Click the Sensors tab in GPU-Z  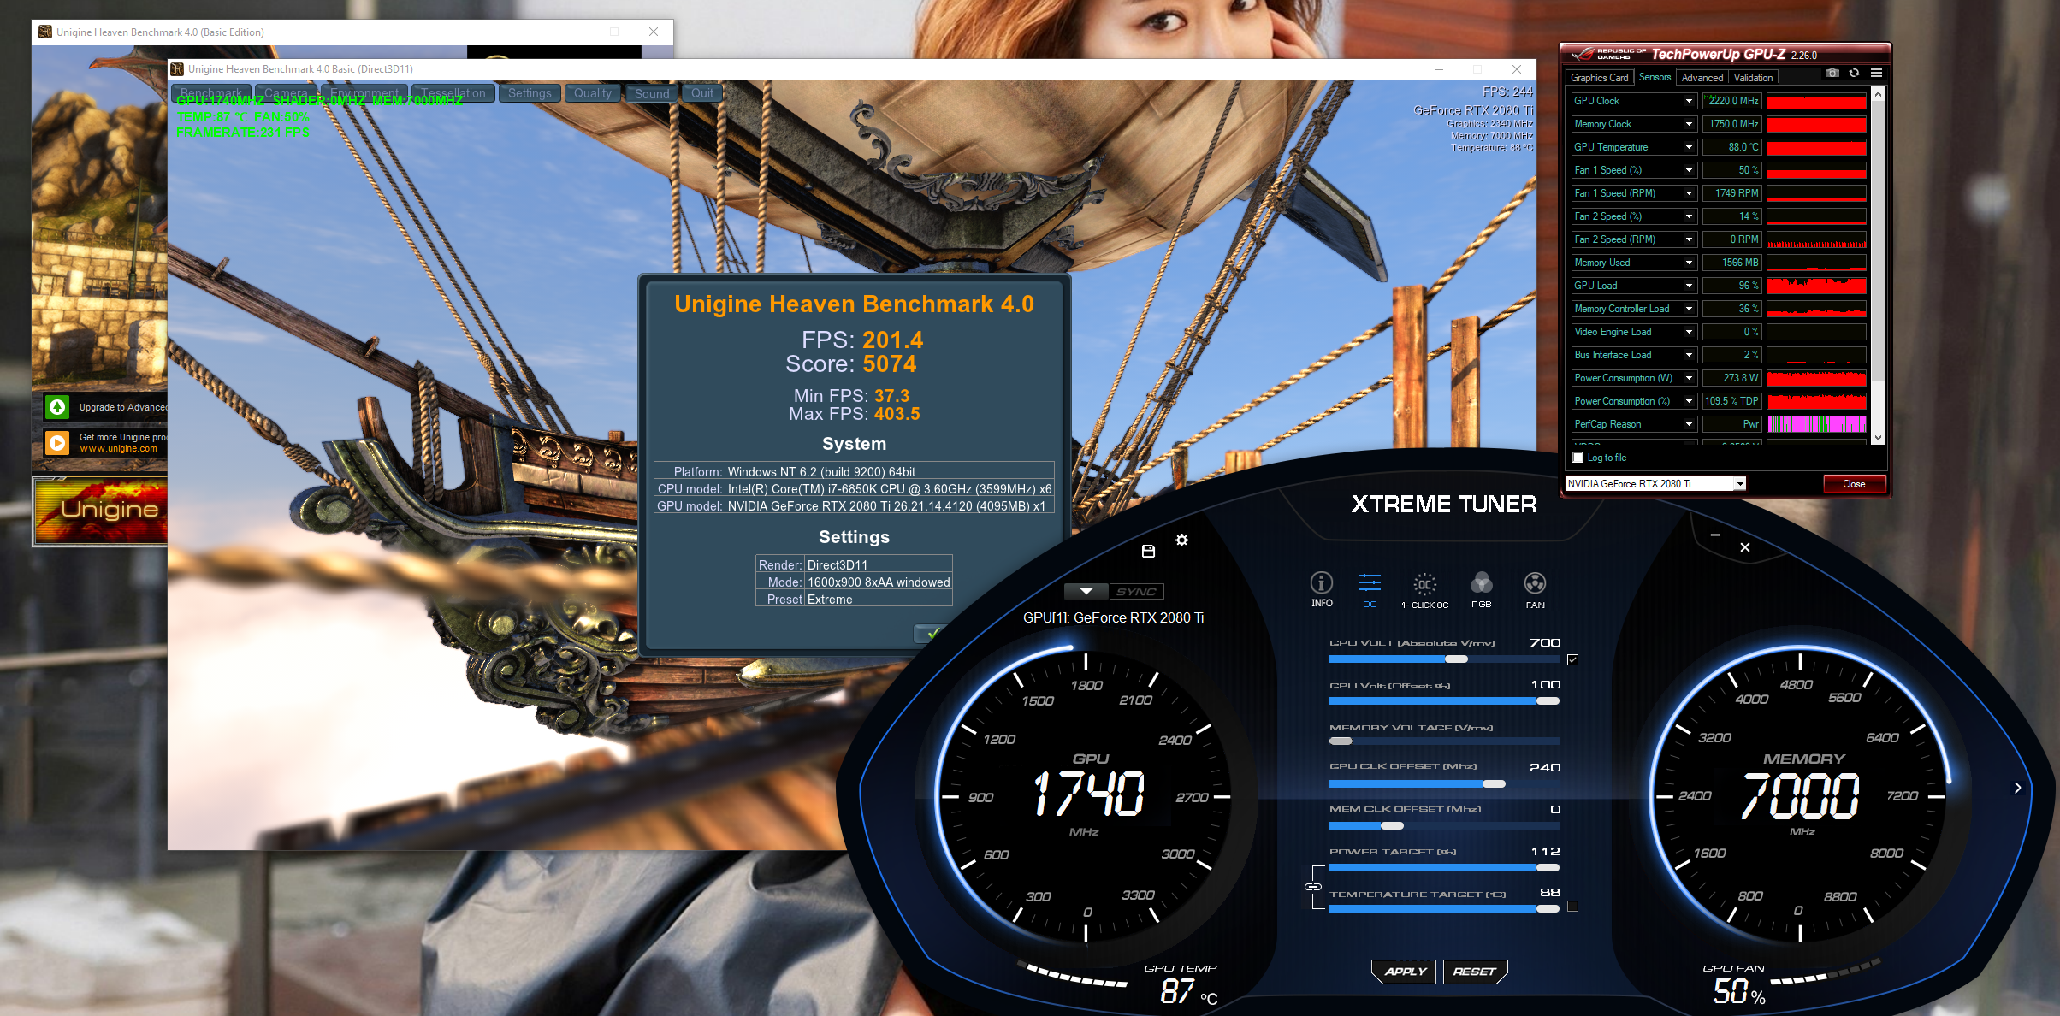(x=1655, y=77)
